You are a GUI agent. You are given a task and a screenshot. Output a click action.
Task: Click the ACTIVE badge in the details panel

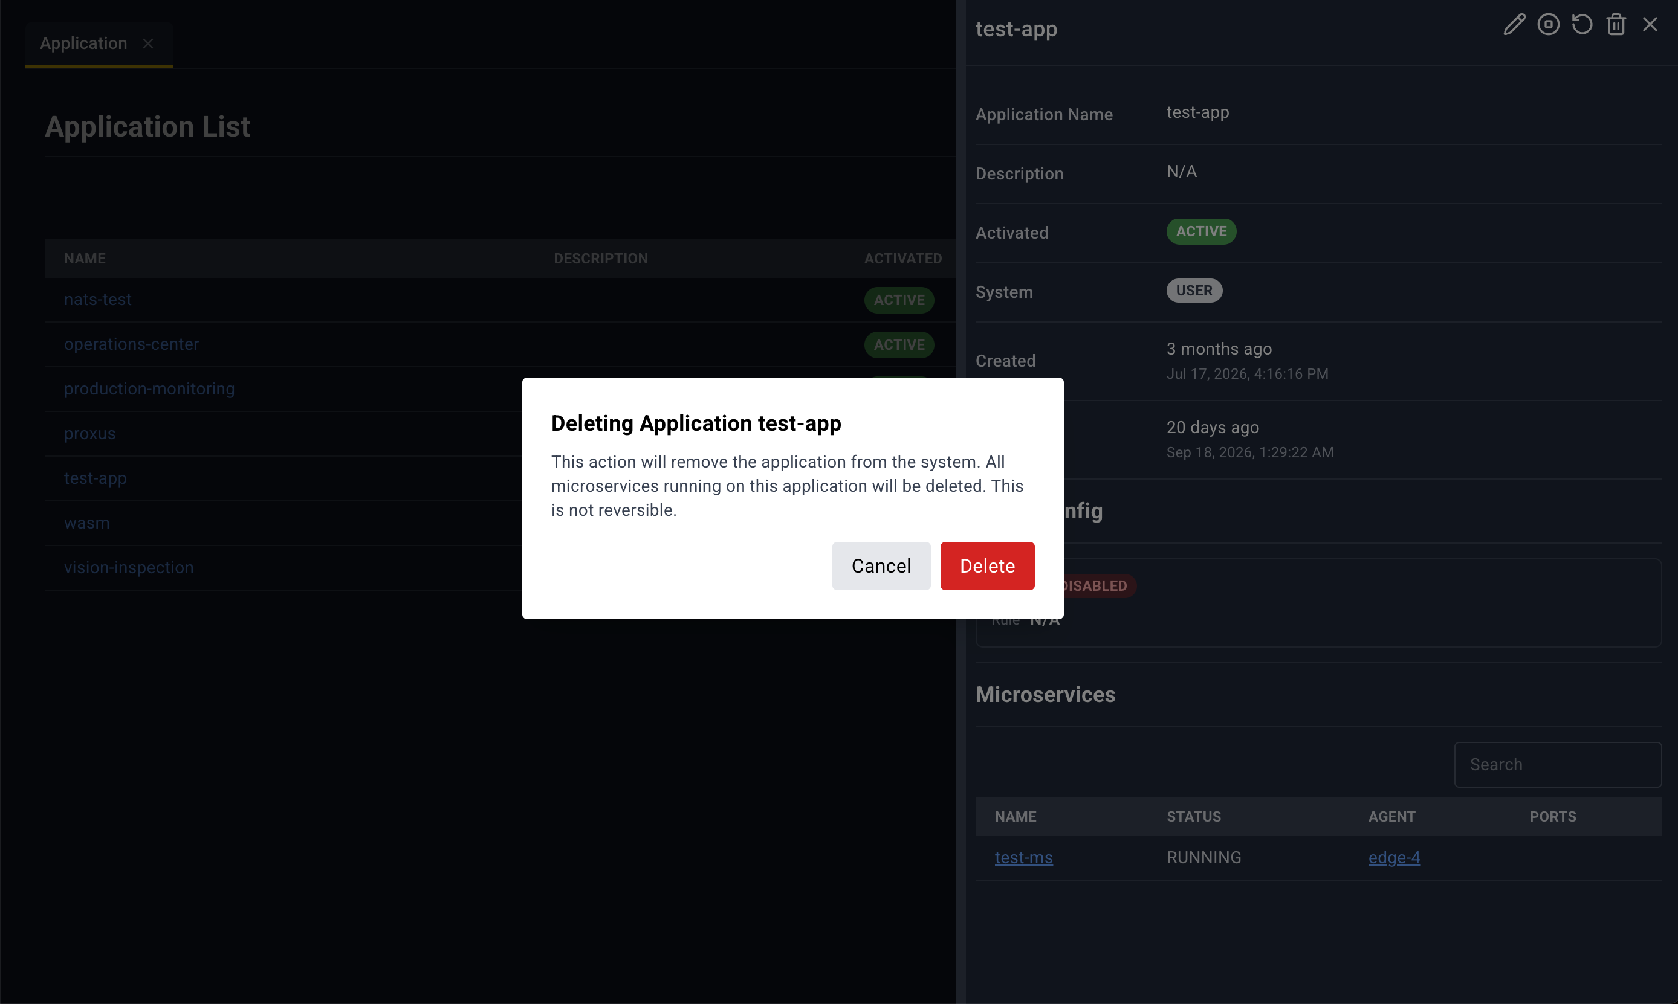coord(1201,231)
